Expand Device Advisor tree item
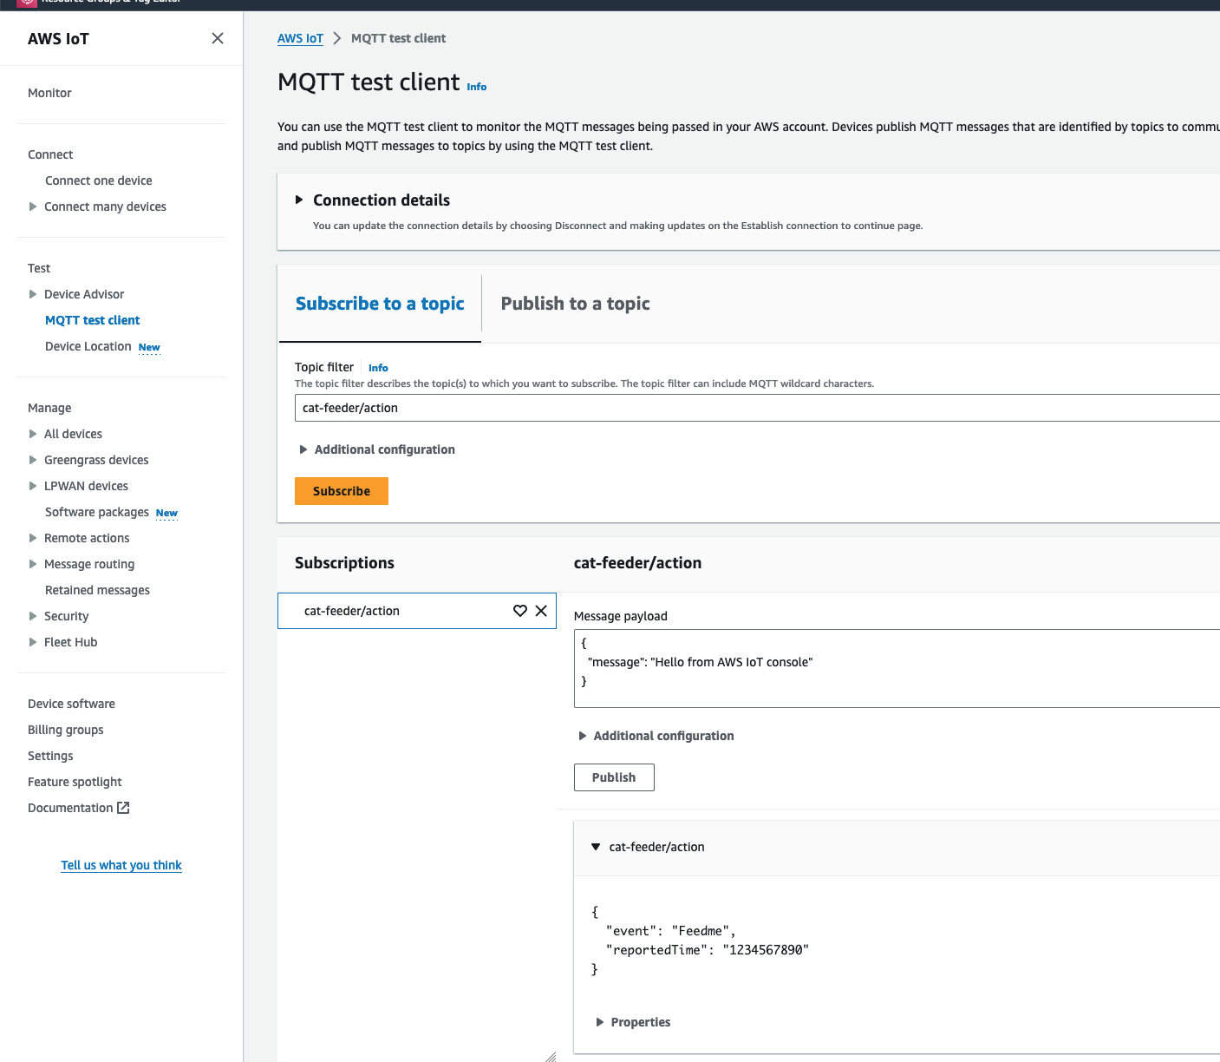This screenshot has width=1220, height=1062. point(33,294)
